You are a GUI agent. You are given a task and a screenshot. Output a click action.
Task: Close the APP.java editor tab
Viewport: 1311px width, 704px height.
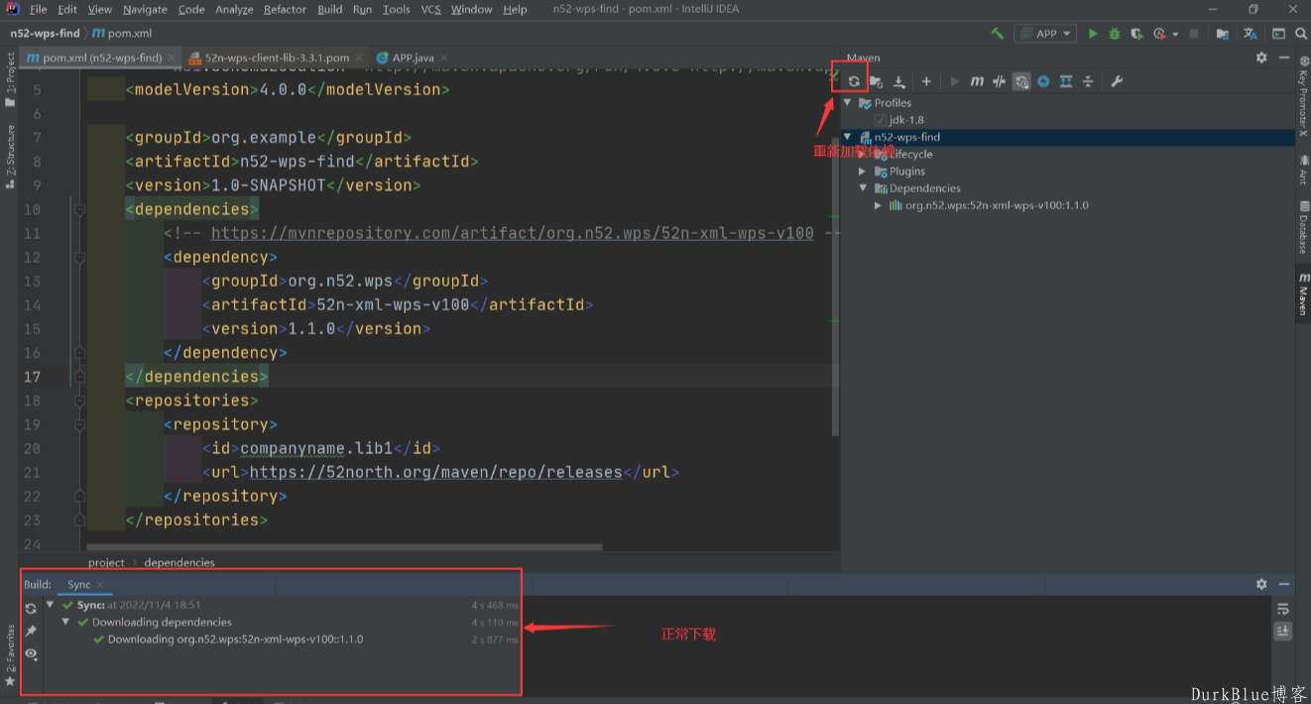443,58
